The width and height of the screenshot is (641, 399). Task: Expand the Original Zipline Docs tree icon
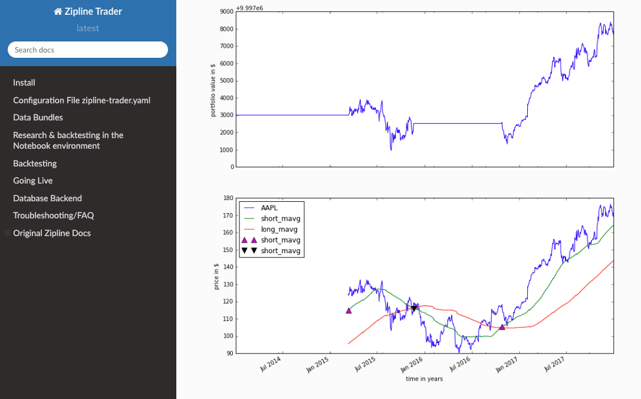8,233
